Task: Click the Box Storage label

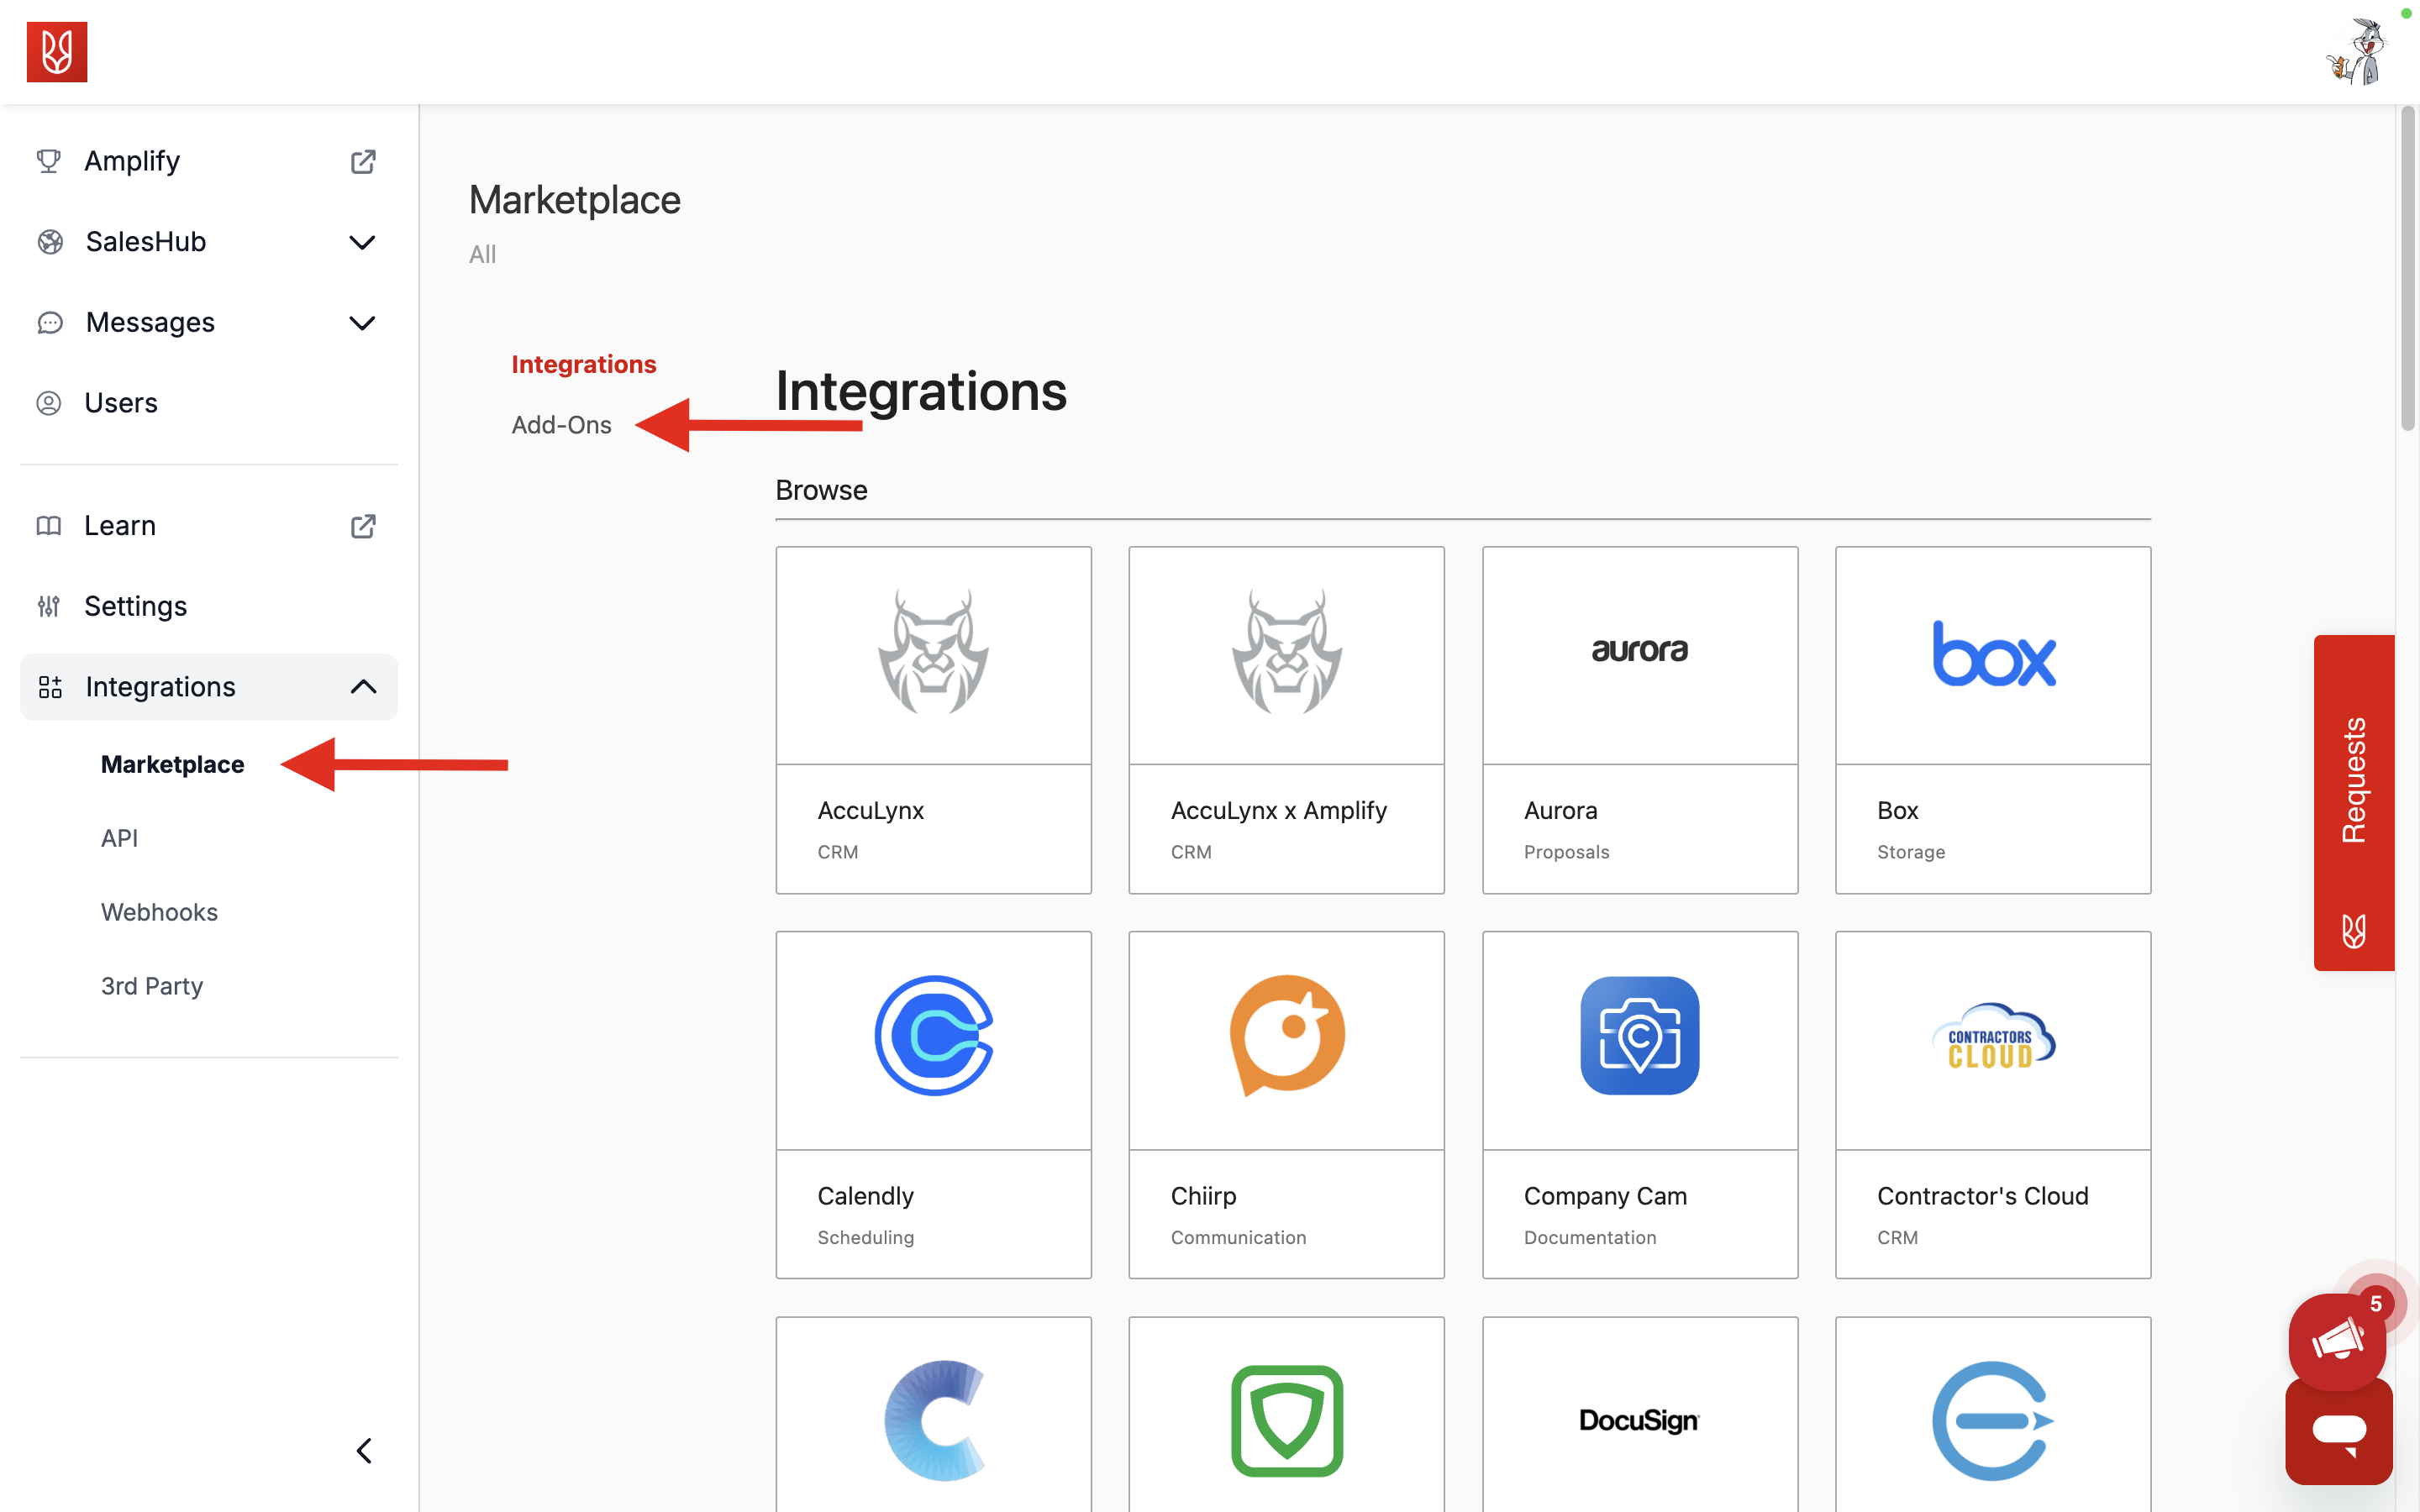Action: pyautogui.click(x=1910, y=852)
